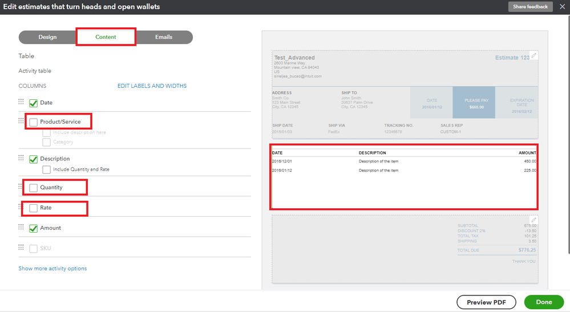
Task: Click the green Done button
Action: (544, 302)
